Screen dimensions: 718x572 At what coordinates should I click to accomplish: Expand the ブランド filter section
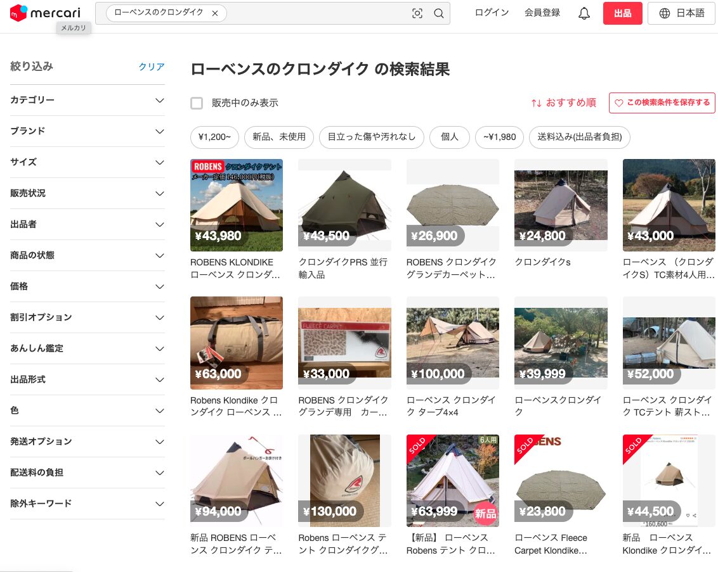88,131
